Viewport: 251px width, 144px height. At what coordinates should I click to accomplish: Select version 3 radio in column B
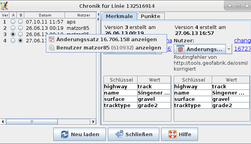[20, 34]
